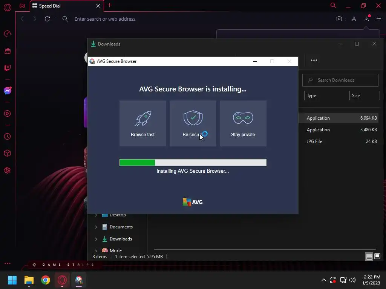Switch Downloads window to details view
Viewport: 386px width, 289px height.
(369, 257)
